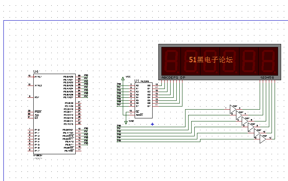Screen dimensions: 288x181
Task: Click the ALE pin 30 on U4
Action: pyautogui.click(x=31, y=115)
